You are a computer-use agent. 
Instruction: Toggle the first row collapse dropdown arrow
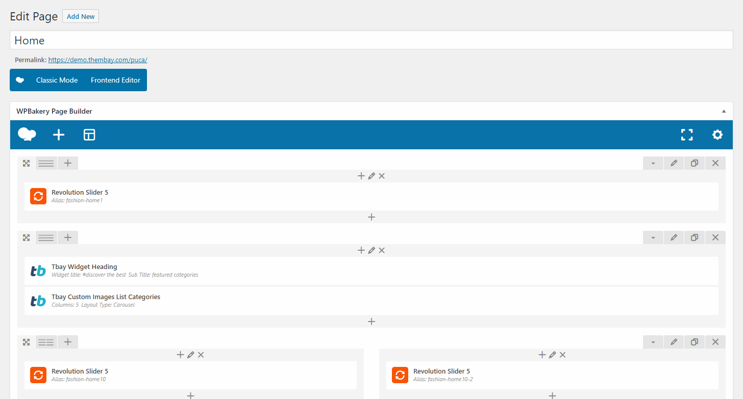[x=653, y=163]
